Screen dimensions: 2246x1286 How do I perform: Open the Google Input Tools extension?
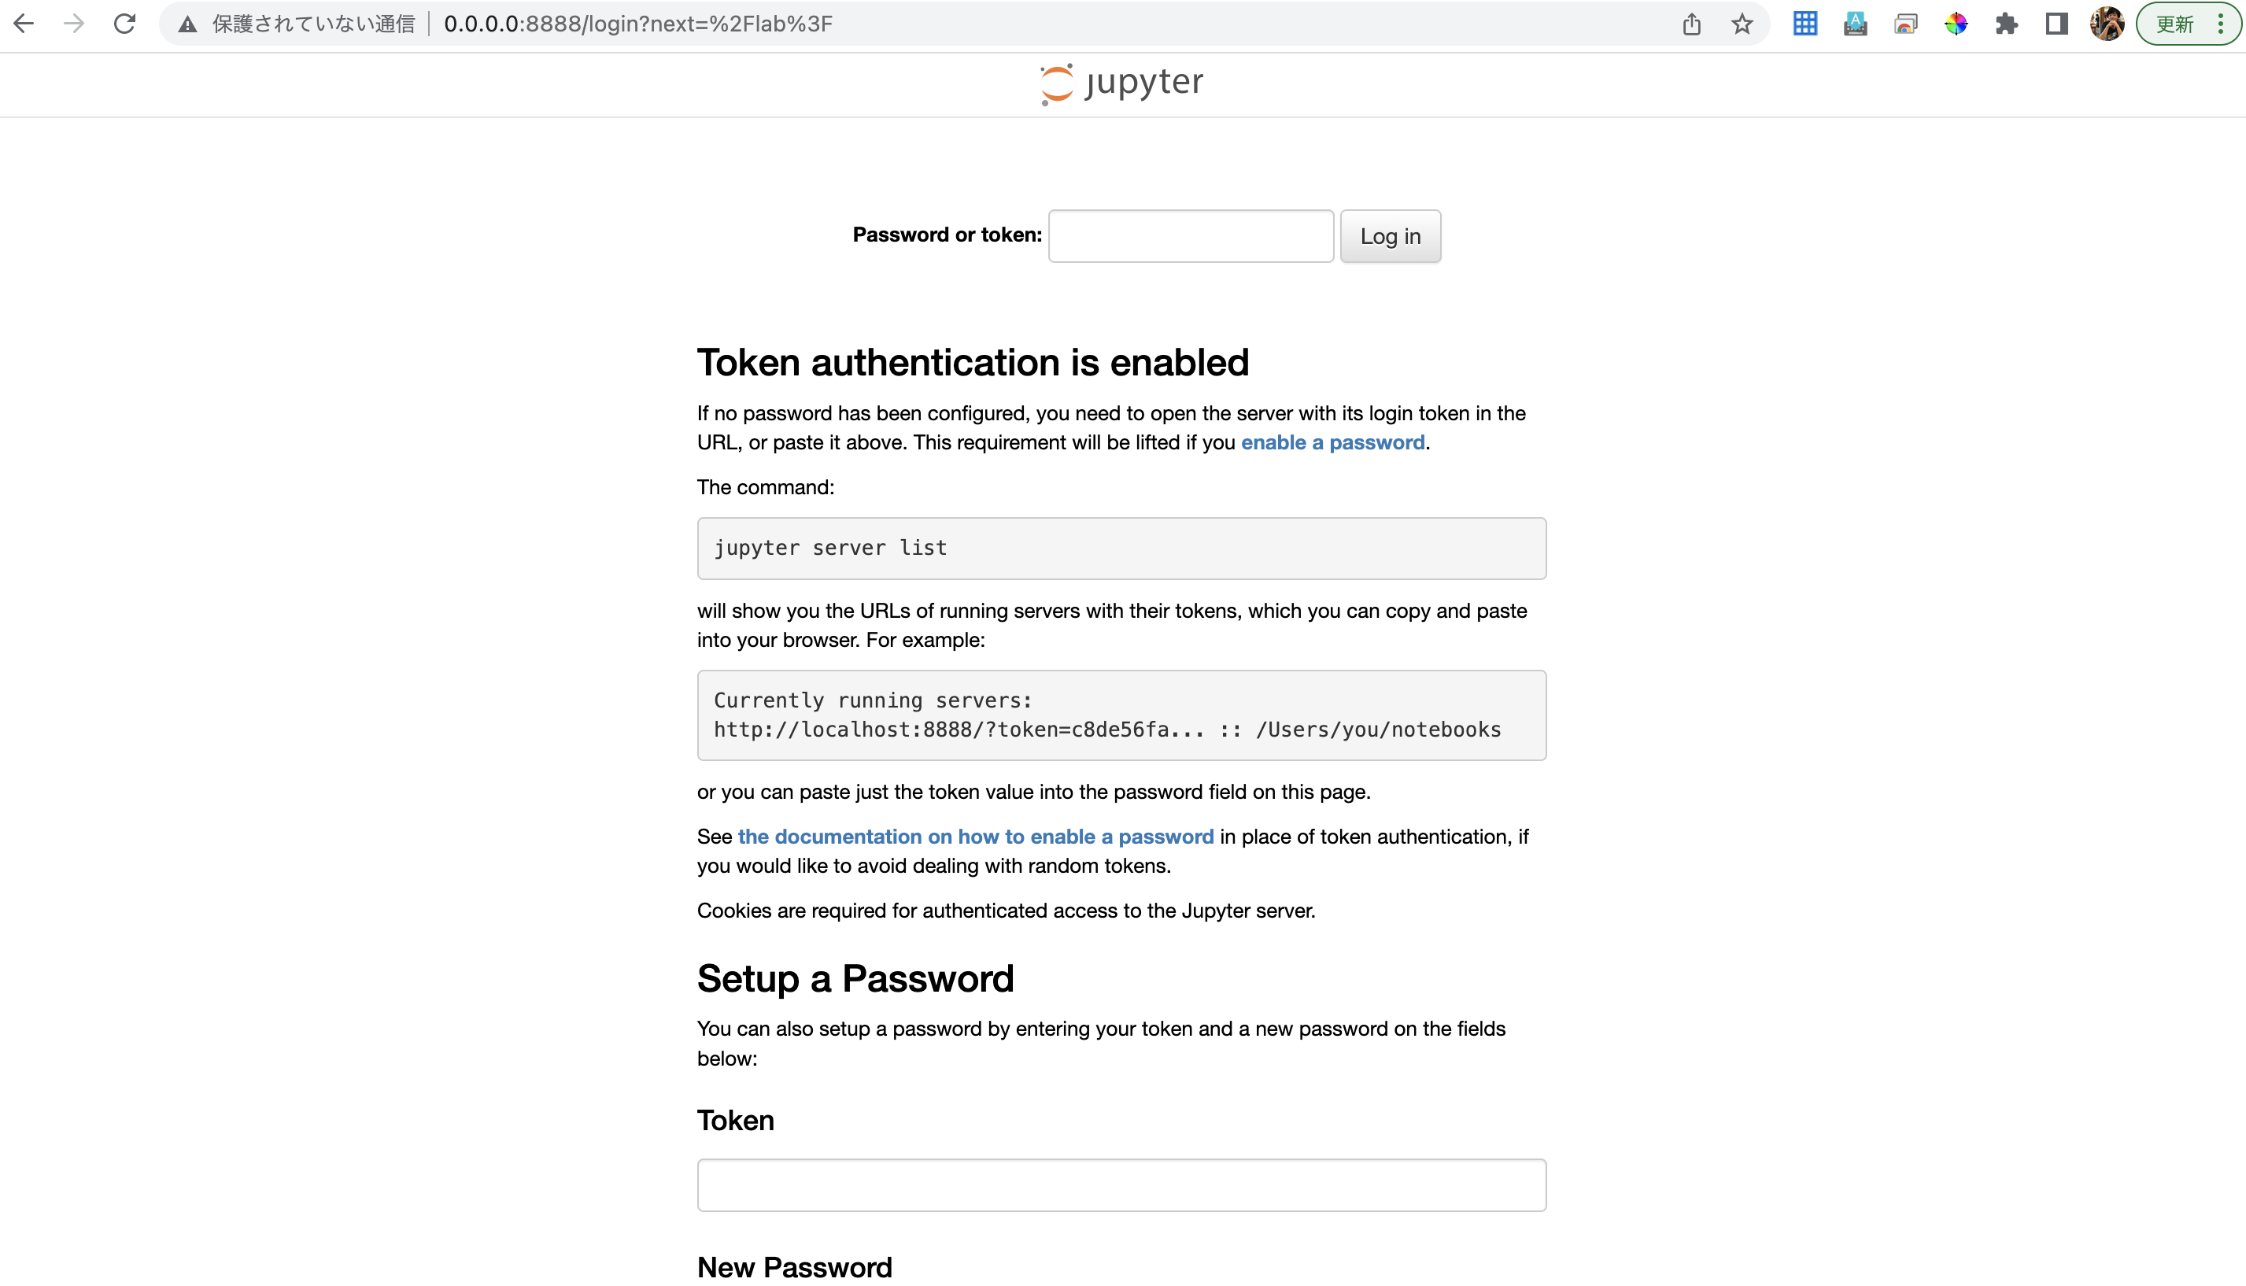click(1856, 24)
